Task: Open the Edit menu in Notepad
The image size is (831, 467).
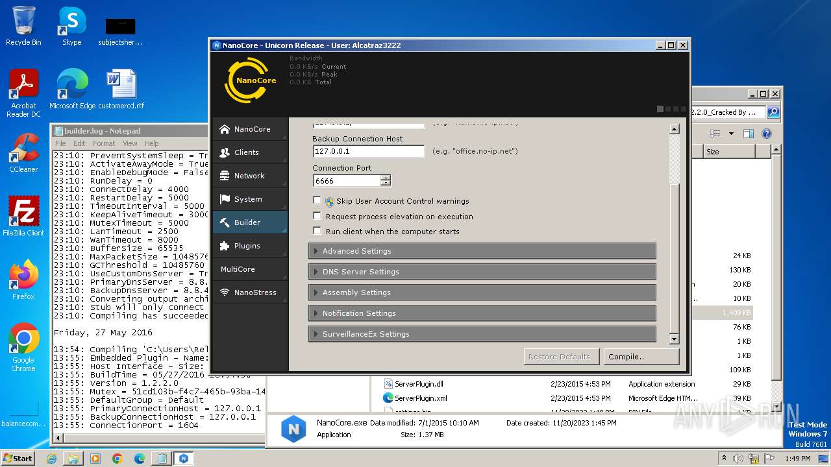Action: (x=79, y=143)
